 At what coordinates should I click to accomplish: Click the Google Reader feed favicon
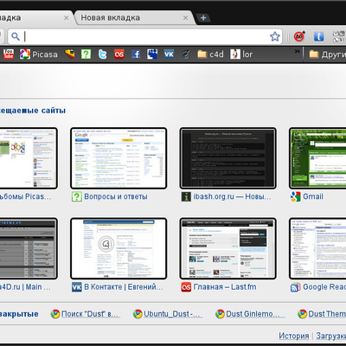tap(296, 287)
